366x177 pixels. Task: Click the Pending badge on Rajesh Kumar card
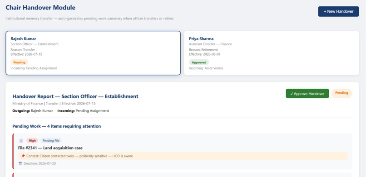pyautogui.click(x=20, y=62)
